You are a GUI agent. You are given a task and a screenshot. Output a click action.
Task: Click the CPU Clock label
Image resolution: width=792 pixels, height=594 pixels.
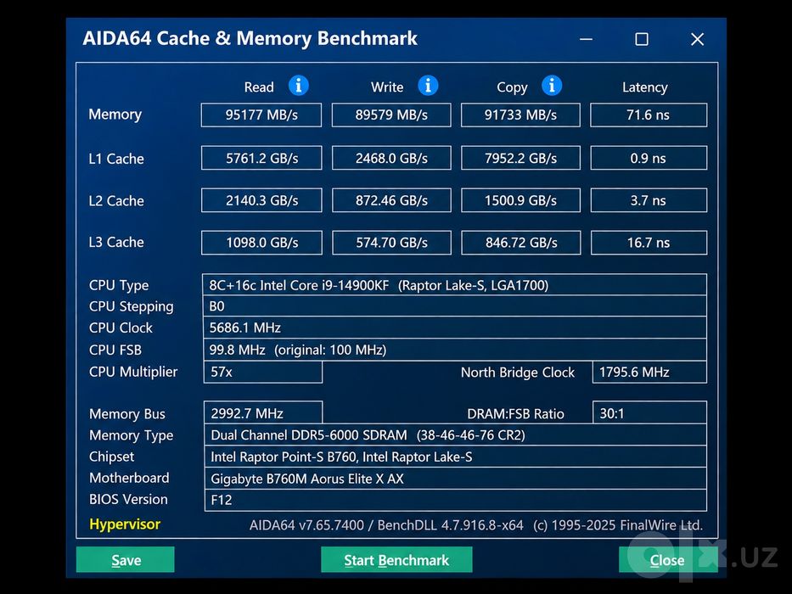pos(121,328)
